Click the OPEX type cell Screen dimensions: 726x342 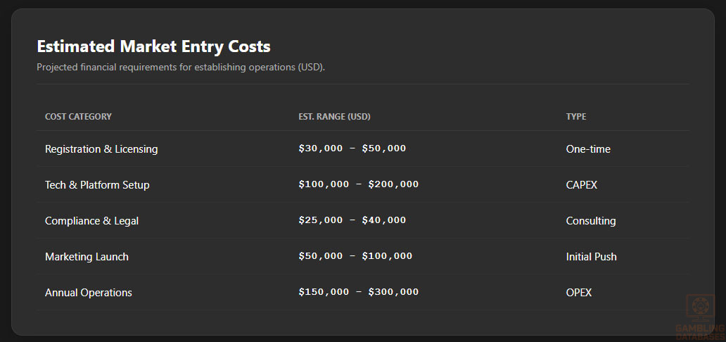pos(579,293)
